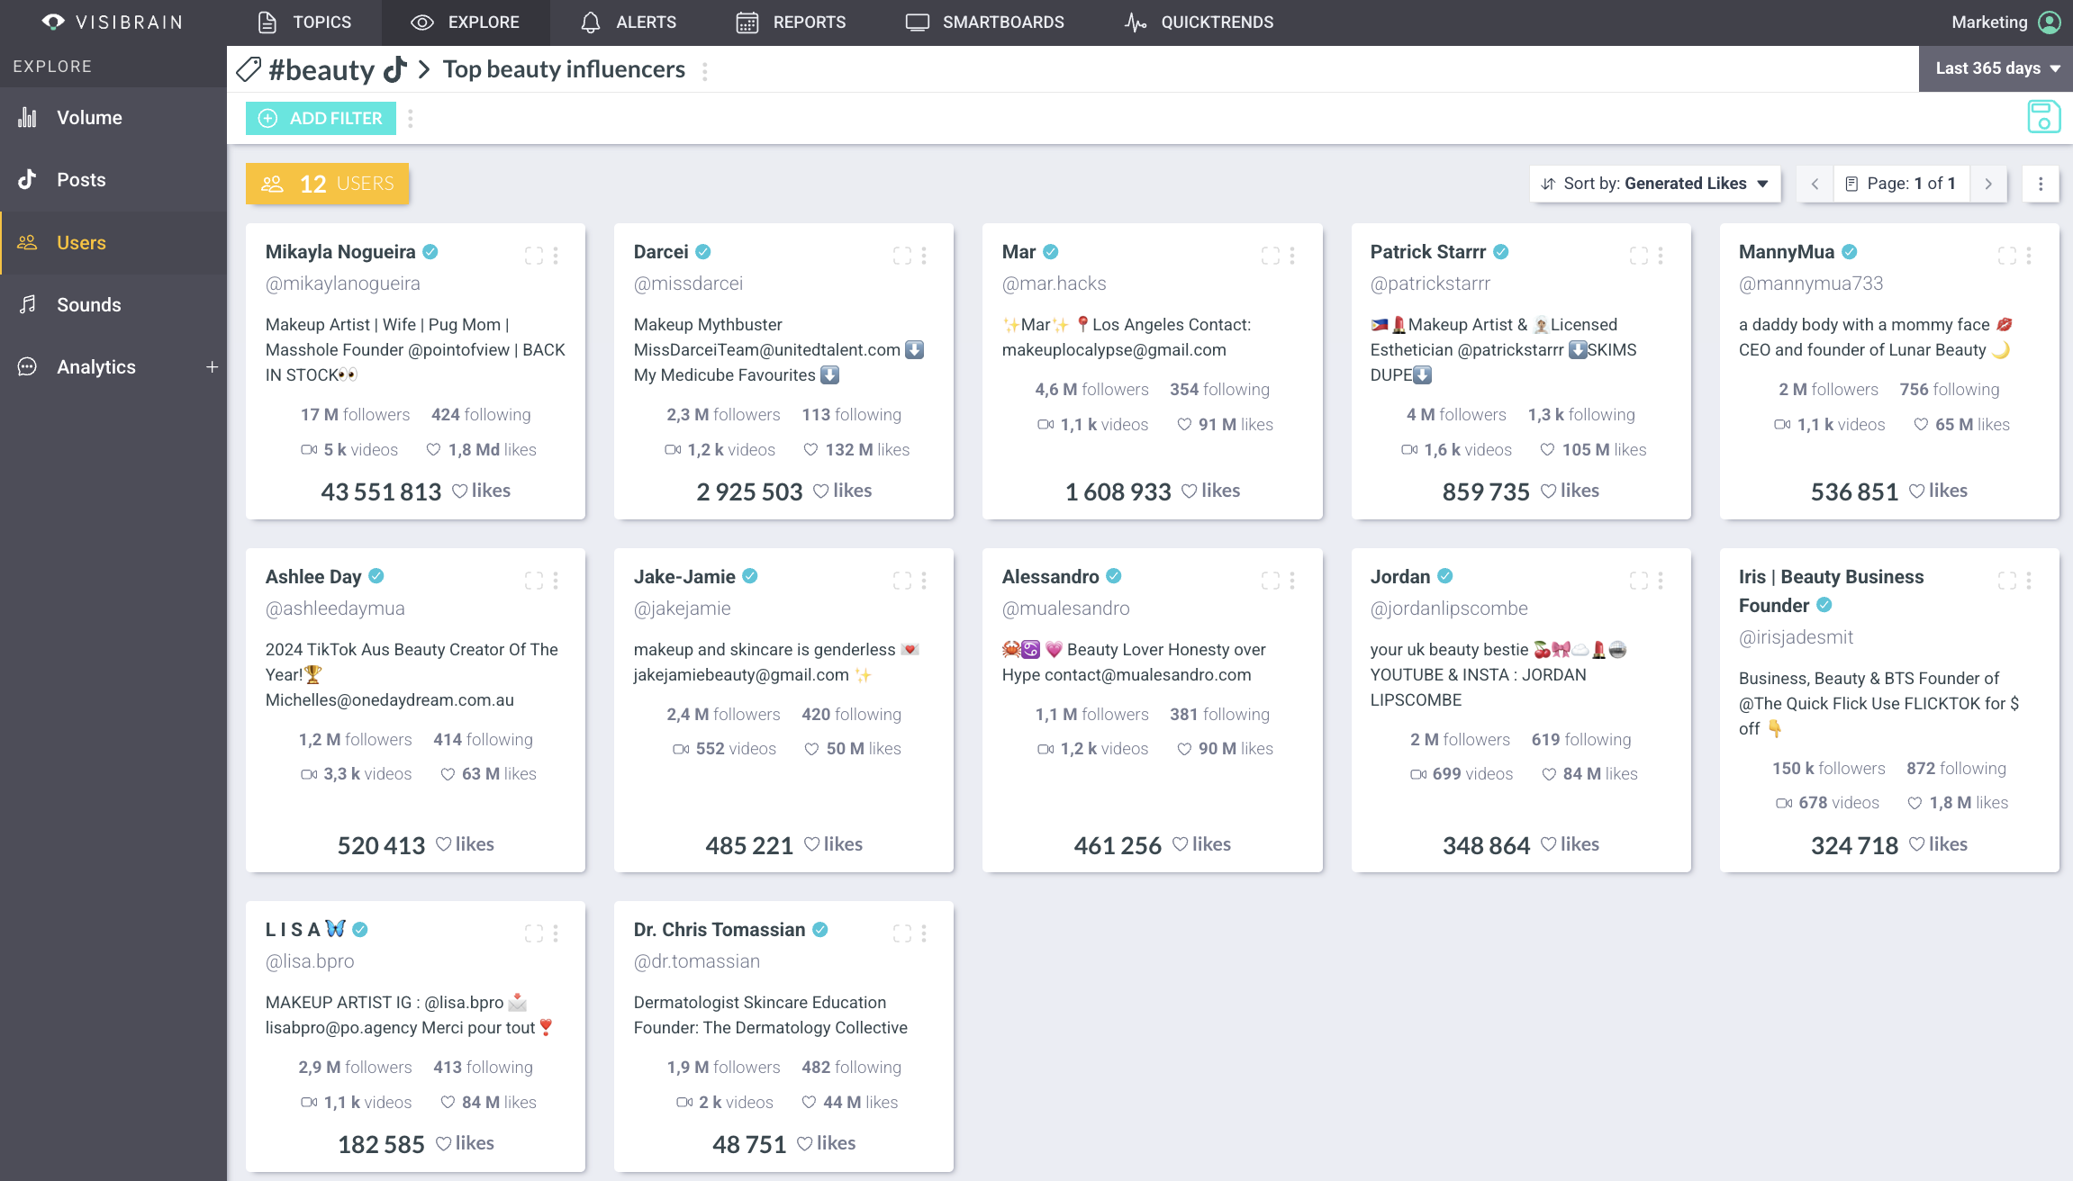
Task: Expand Mikayla Nogueira's card to fullscreen
Action: [x=534, y=256]
